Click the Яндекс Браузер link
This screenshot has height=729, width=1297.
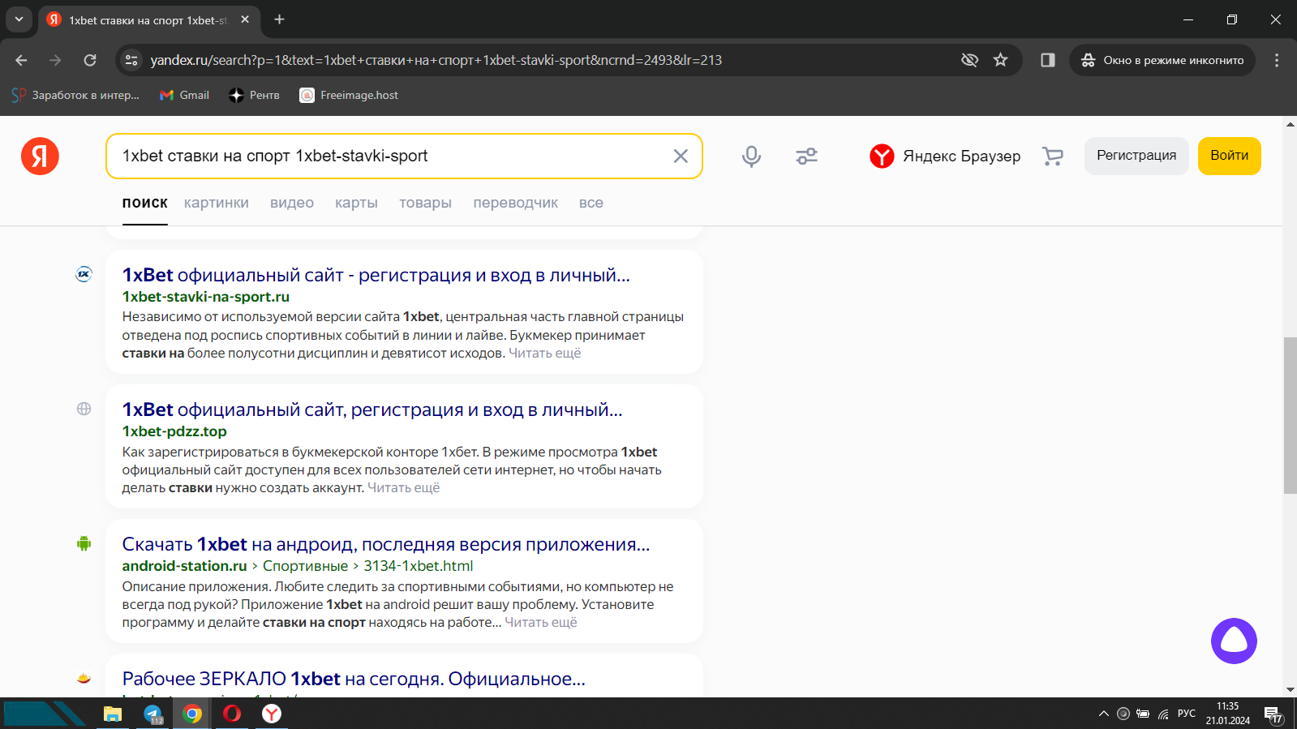pyautogui.click(x=961, y=156)
